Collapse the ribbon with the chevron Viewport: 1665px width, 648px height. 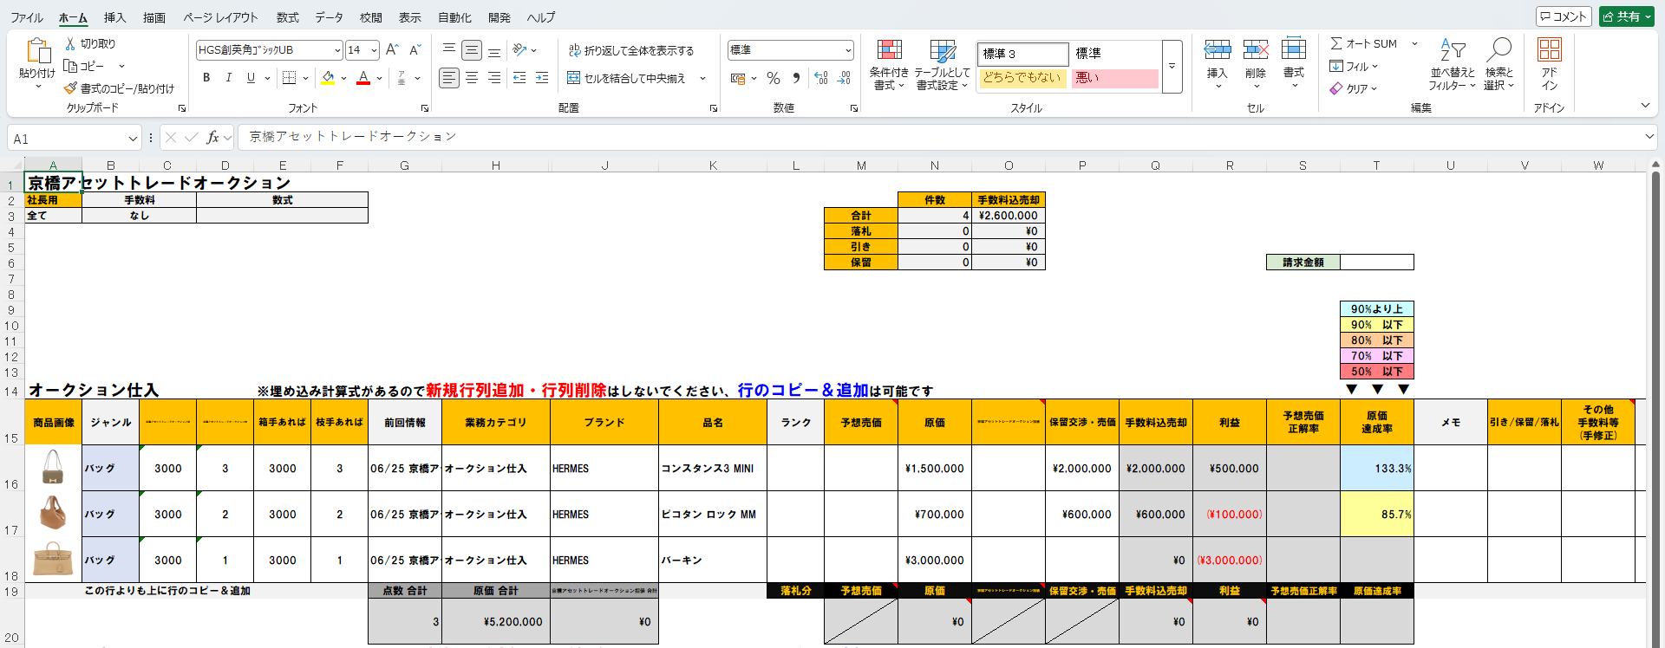click(1645, 106)
